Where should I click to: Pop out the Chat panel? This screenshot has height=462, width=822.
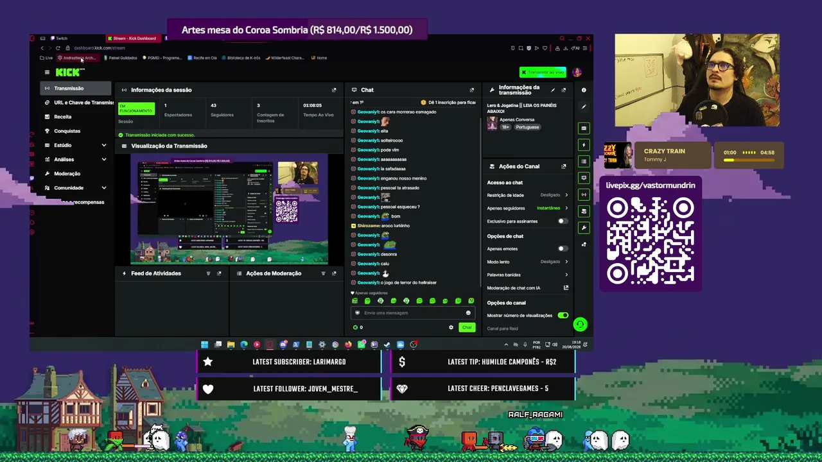tap(472, 90)
